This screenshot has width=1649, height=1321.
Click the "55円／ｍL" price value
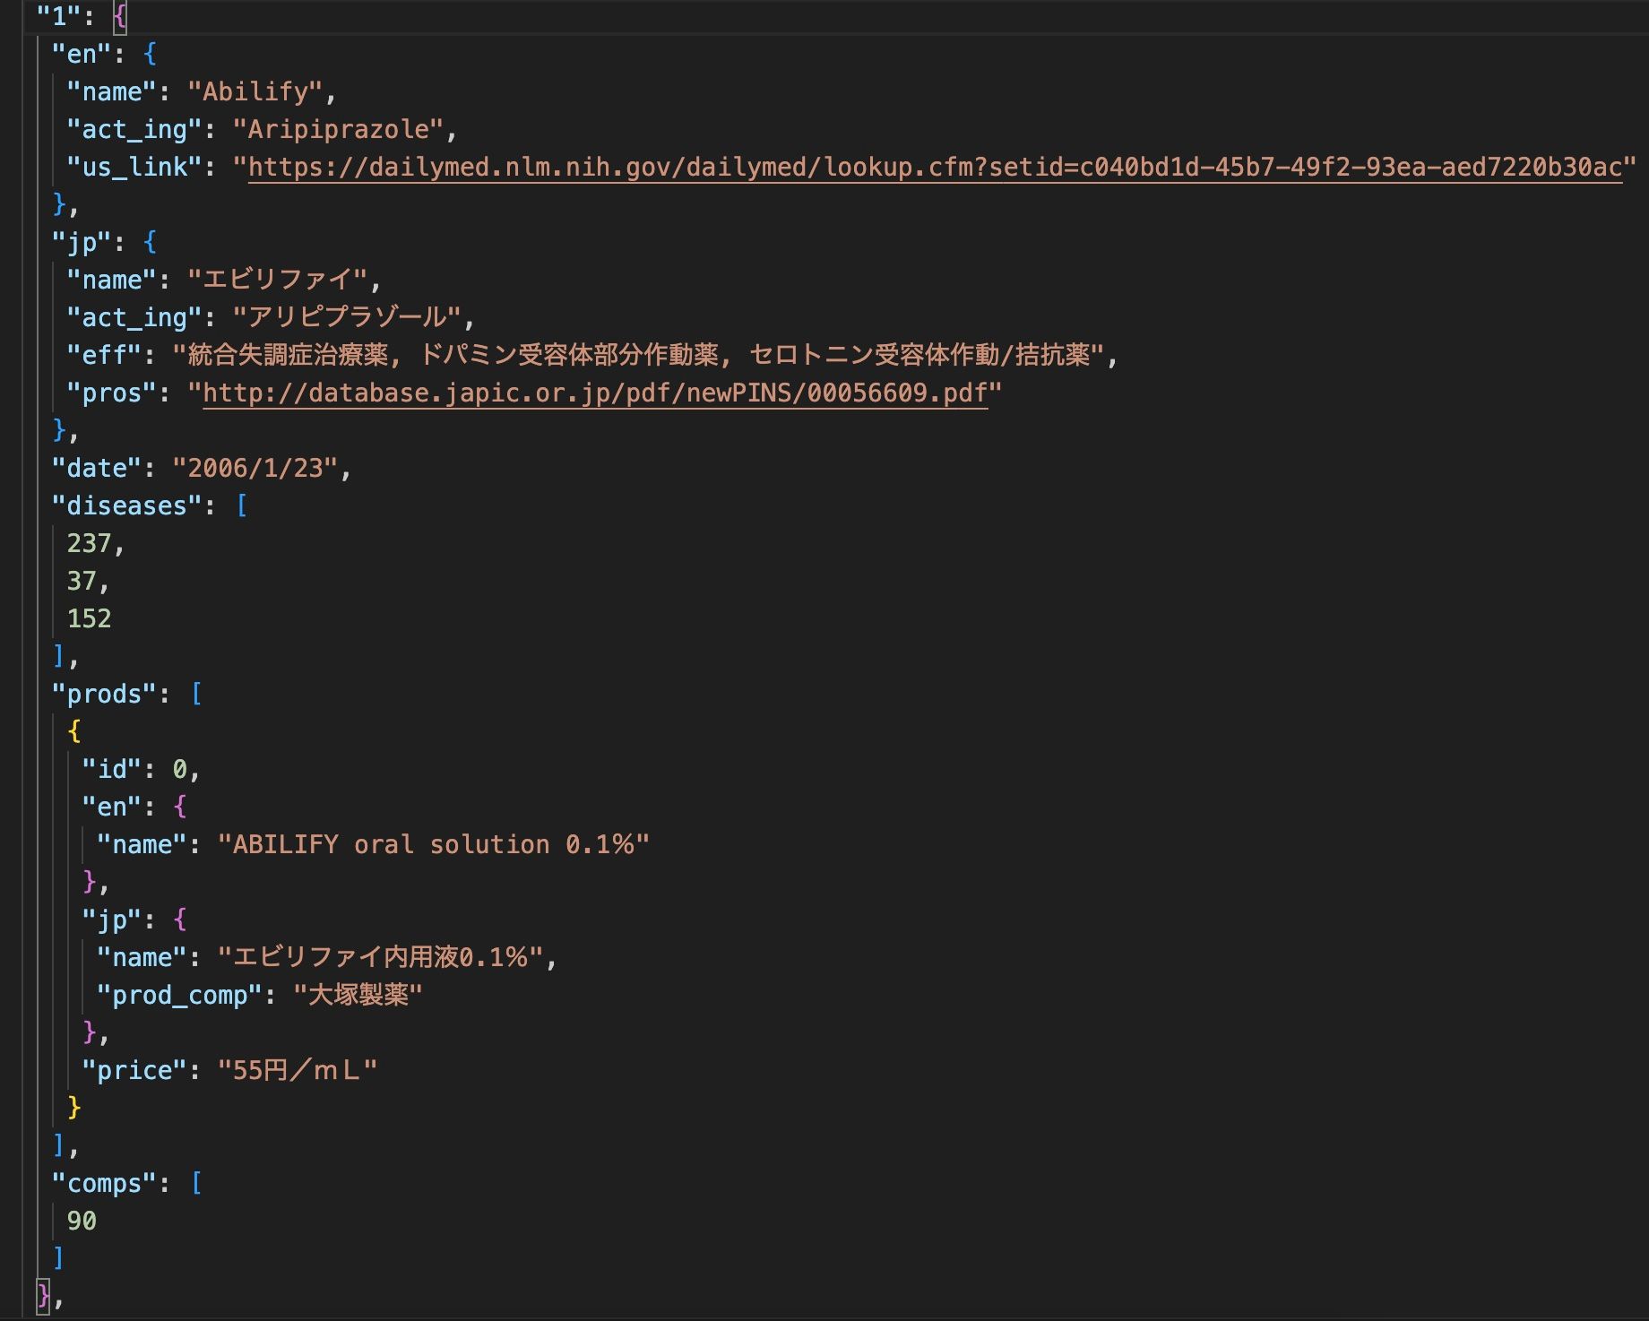click(297, 1071)
